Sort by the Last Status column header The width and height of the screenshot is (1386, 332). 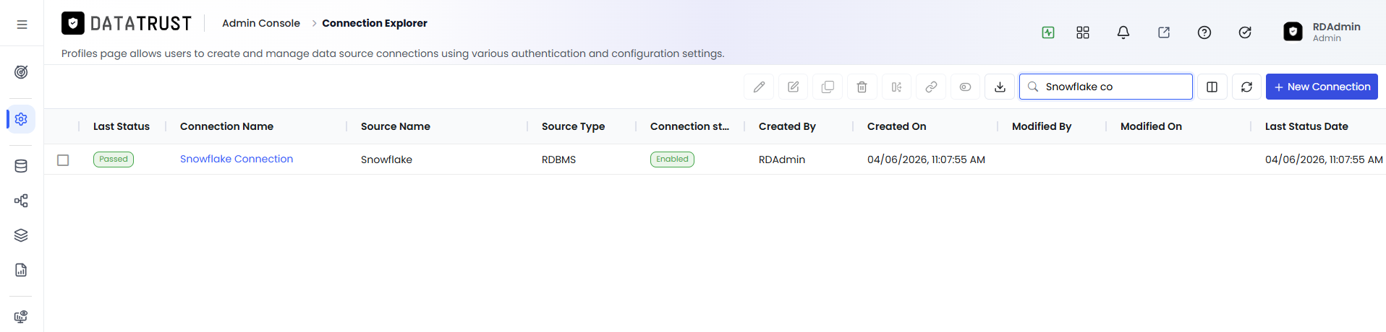(x=122, y=126)
